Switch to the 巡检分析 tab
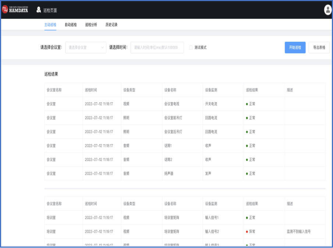 pyautogui.click(x=91, y=25)
